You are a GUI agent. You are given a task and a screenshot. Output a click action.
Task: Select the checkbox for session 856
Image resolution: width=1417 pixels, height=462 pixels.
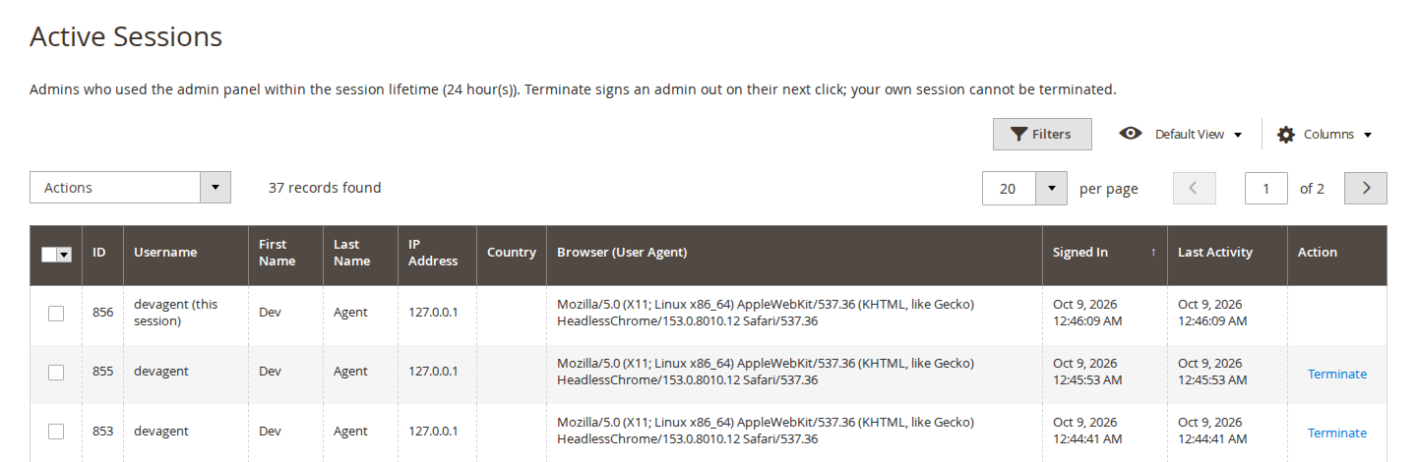coord(56,313)
